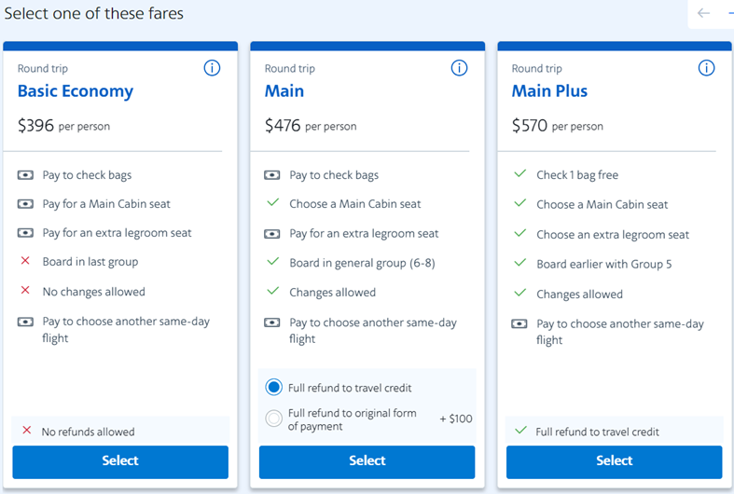Click the +$100 refund upgrade price

point(456,419)
